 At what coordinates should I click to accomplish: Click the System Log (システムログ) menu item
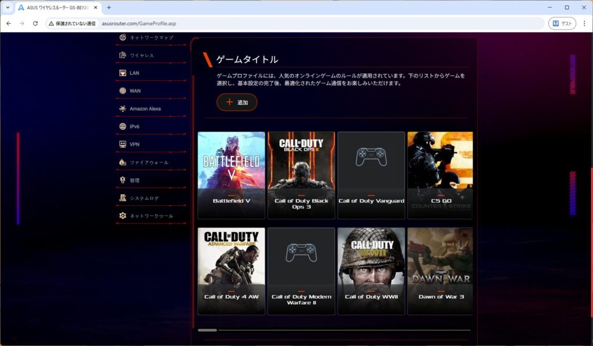click(x=144, y=198)
